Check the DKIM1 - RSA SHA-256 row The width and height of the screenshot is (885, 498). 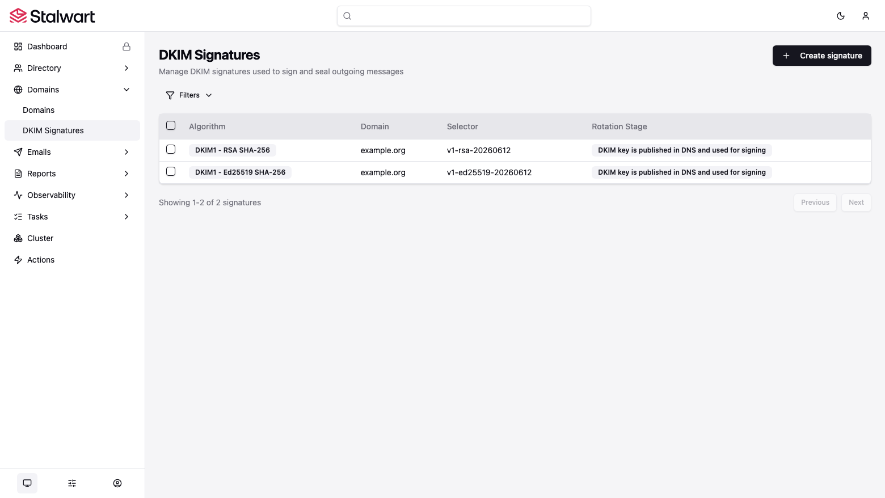(171, 149)
